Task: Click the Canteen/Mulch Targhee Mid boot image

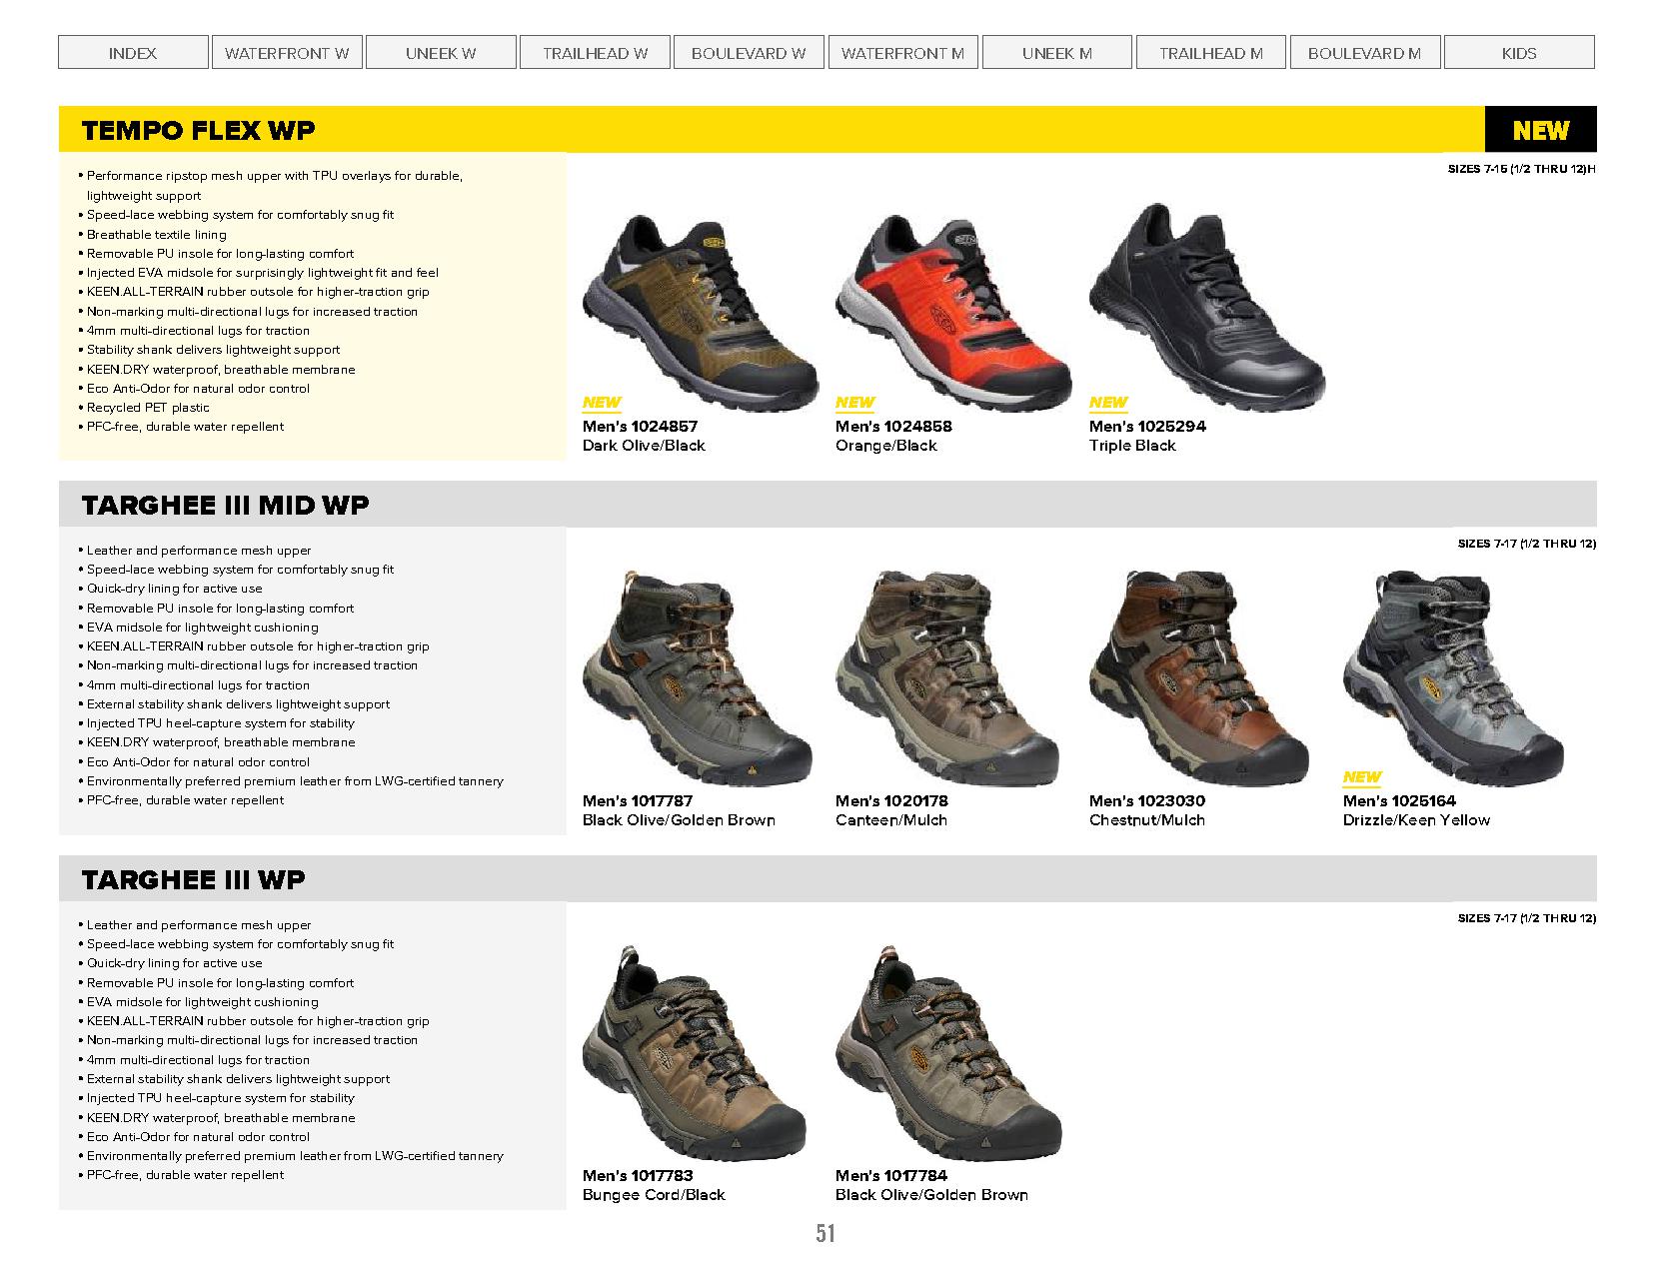Action: point(947,678)
